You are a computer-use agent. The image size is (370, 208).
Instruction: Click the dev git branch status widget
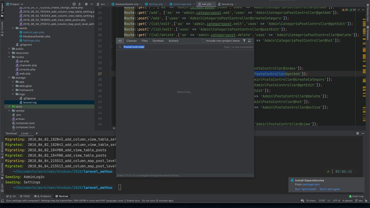click(x=359, y=200)
